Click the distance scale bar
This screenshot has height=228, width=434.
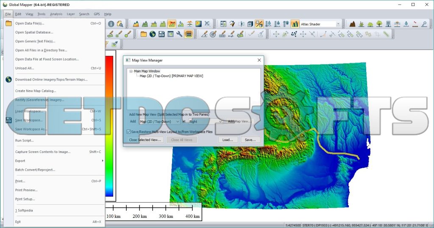pos(153,212)
